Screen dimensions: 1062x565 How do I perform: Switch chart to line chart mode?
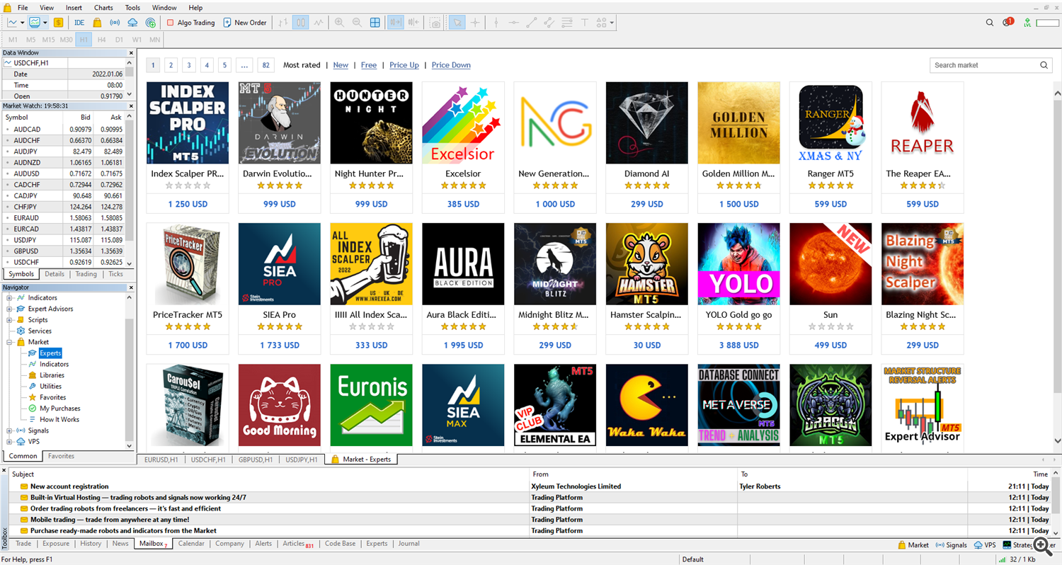tap(319, 23)
